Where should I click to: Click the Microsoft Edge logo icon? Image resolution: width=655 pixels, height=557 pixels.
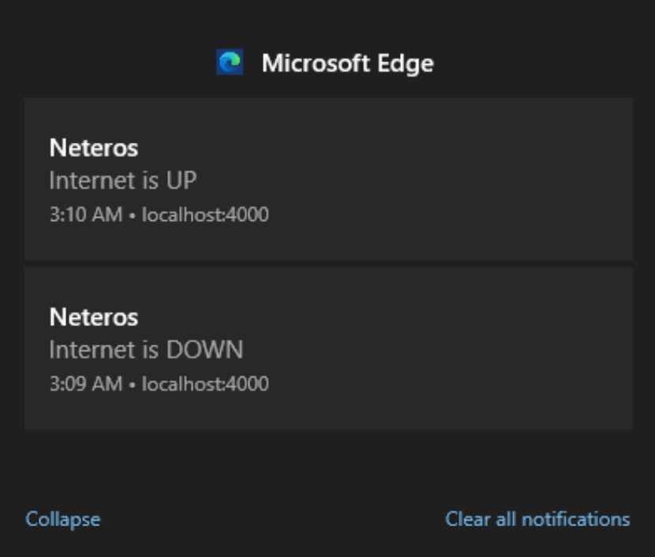[x=230, y=62]
